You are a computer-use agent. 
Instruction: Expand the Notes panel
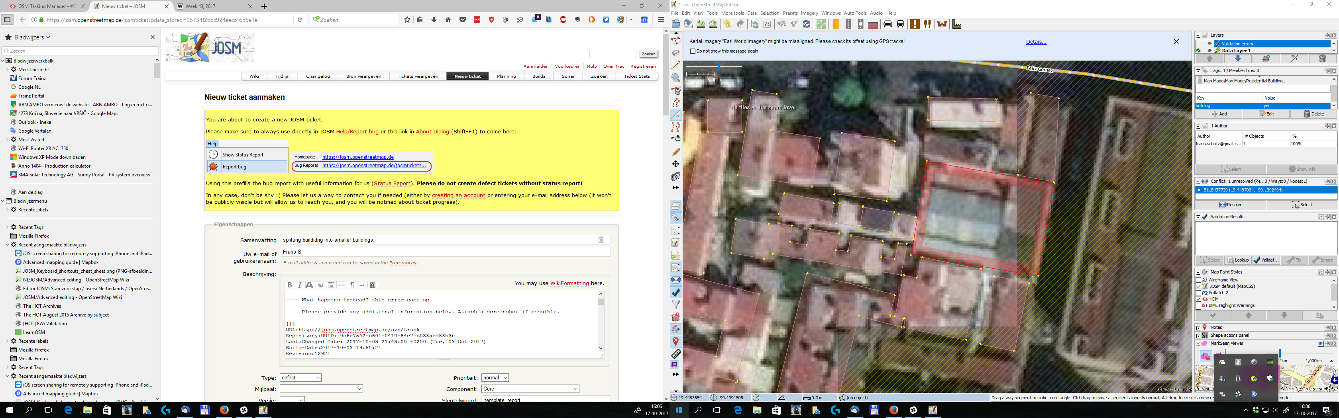[x=1198, y=327]
